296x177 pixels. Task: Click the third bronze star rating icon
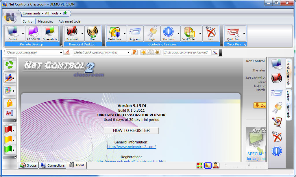coord(157,52)
